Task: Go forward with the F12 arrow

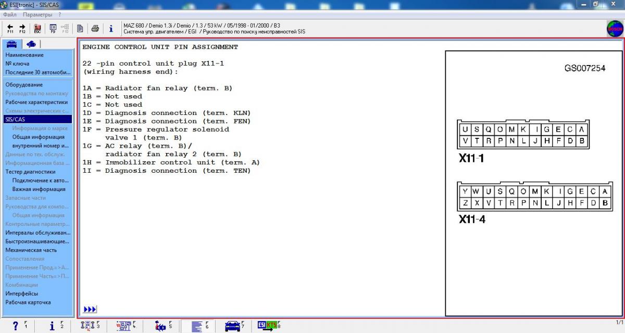Action: pyautogui.click(x=22, y=29)
